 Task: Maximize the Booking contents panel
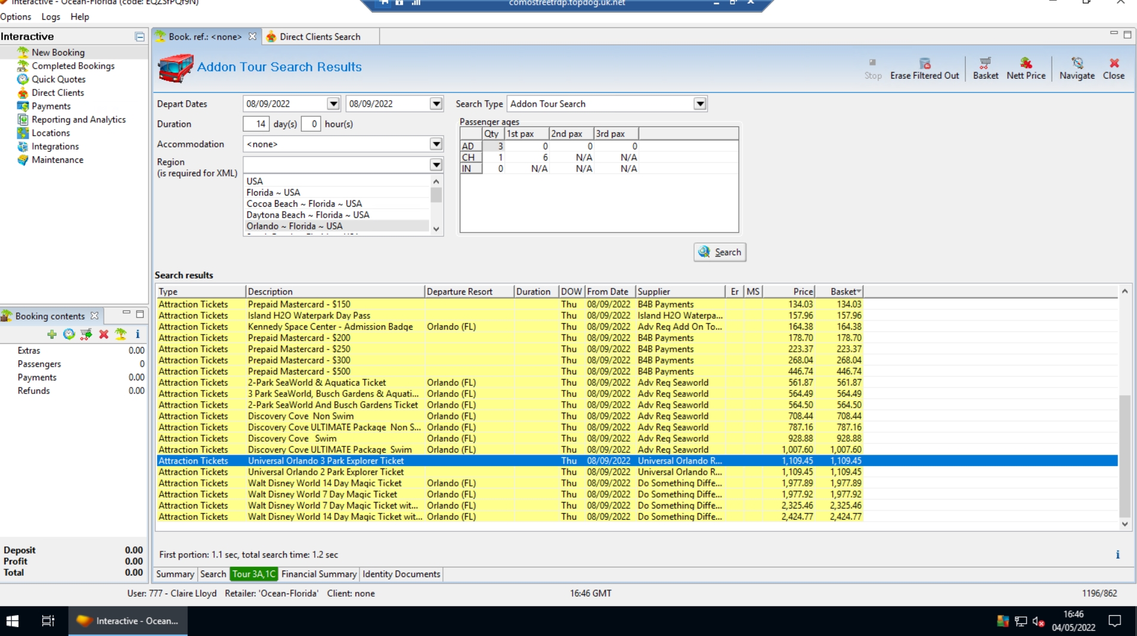point(140,314)
